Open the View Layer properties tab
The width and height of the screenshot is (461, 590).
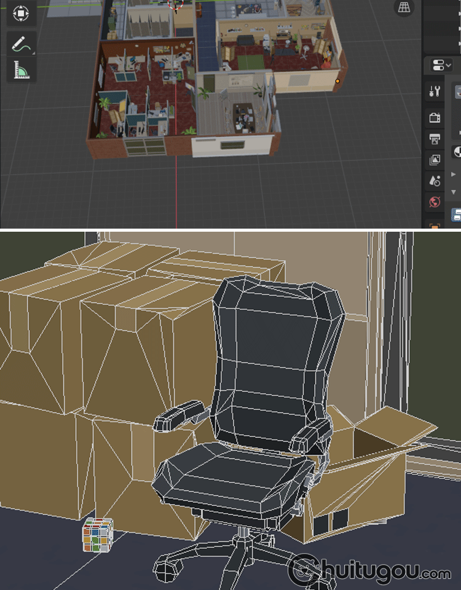435,160
